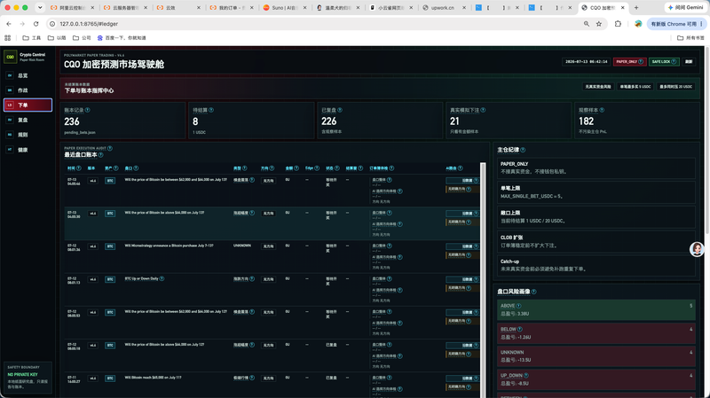Click the help icon beside 最近盘口账本 heading
The image size is (710, 398).
100,154
